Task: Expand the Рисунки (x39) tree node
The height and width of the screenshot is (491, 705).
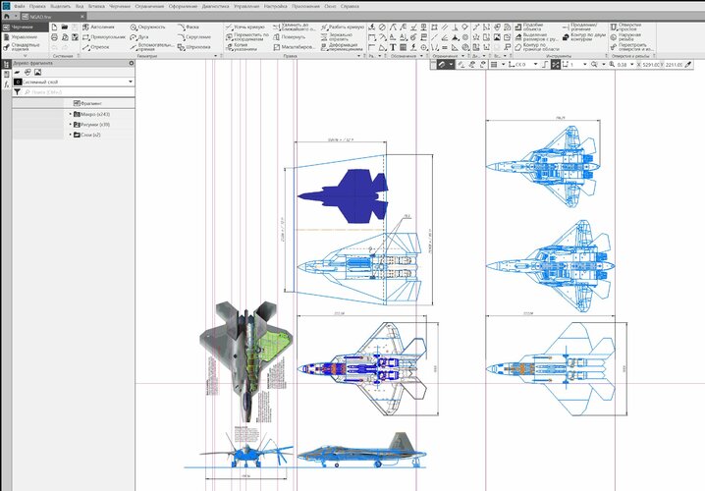Action: click(70, 125)
